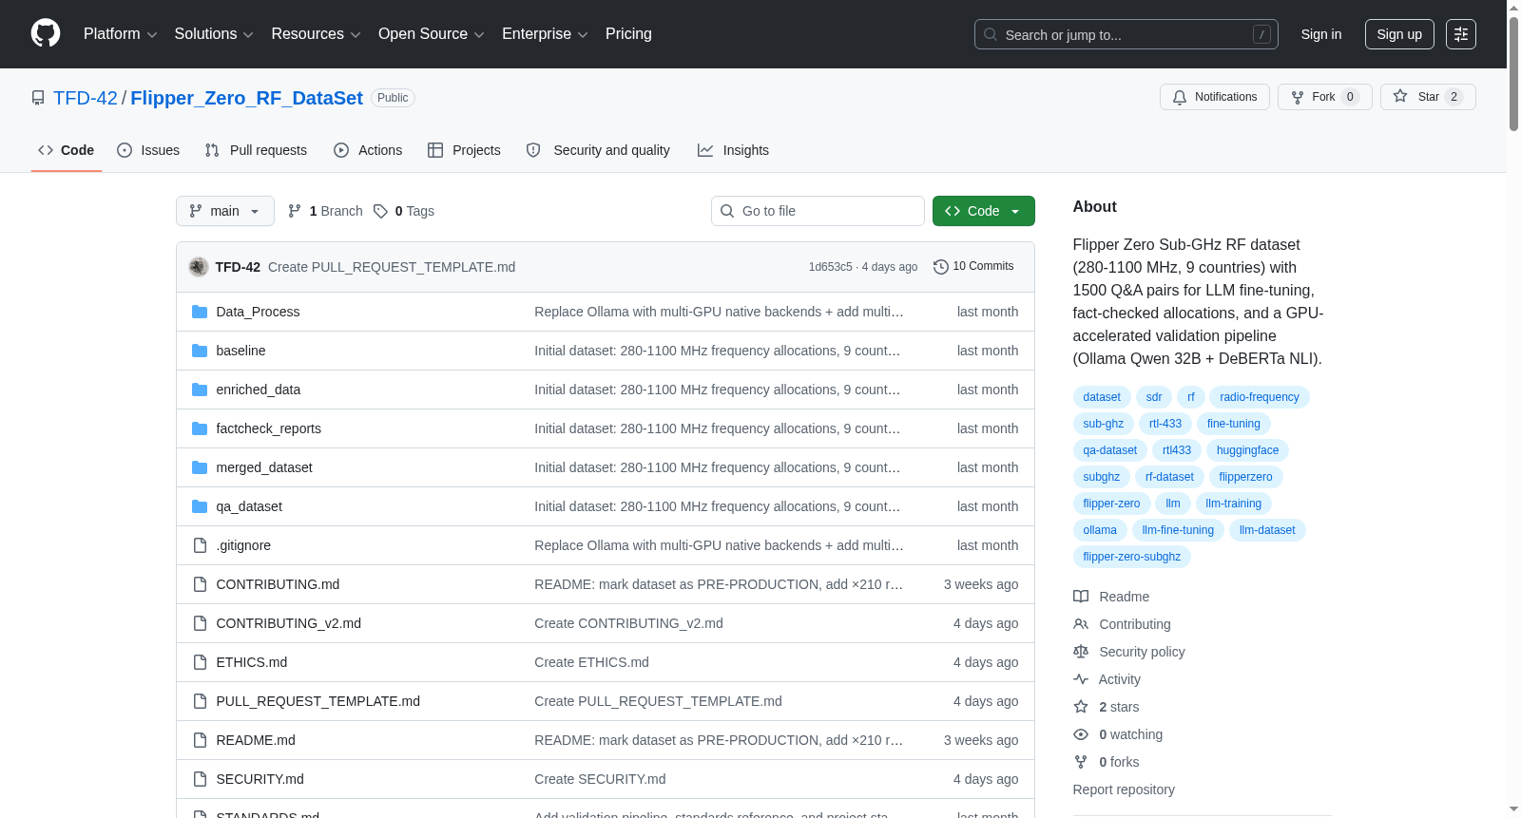Click the stars icon in About
The image size is (1521, 818).
pos(1081,707)
